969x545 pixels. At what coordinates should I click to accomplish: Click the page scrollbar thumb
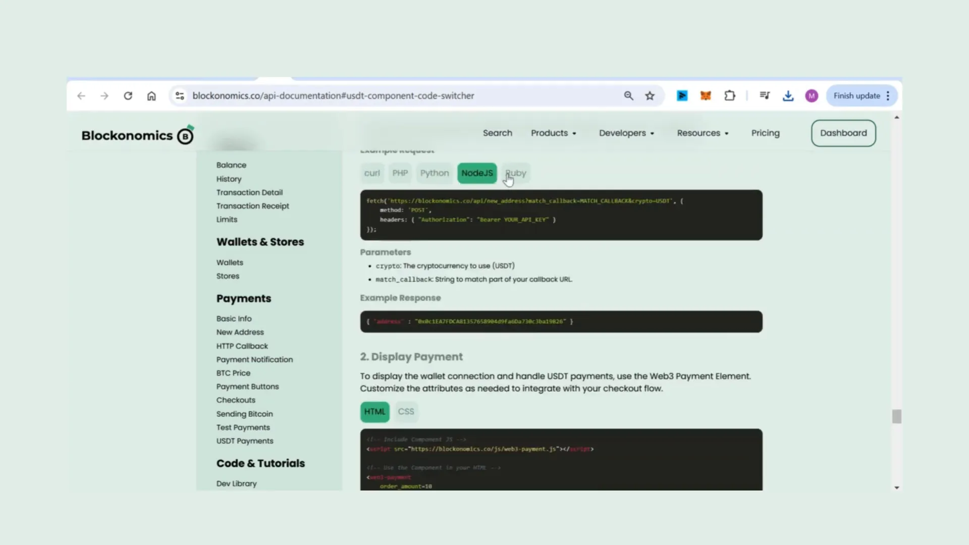[896, 416]
